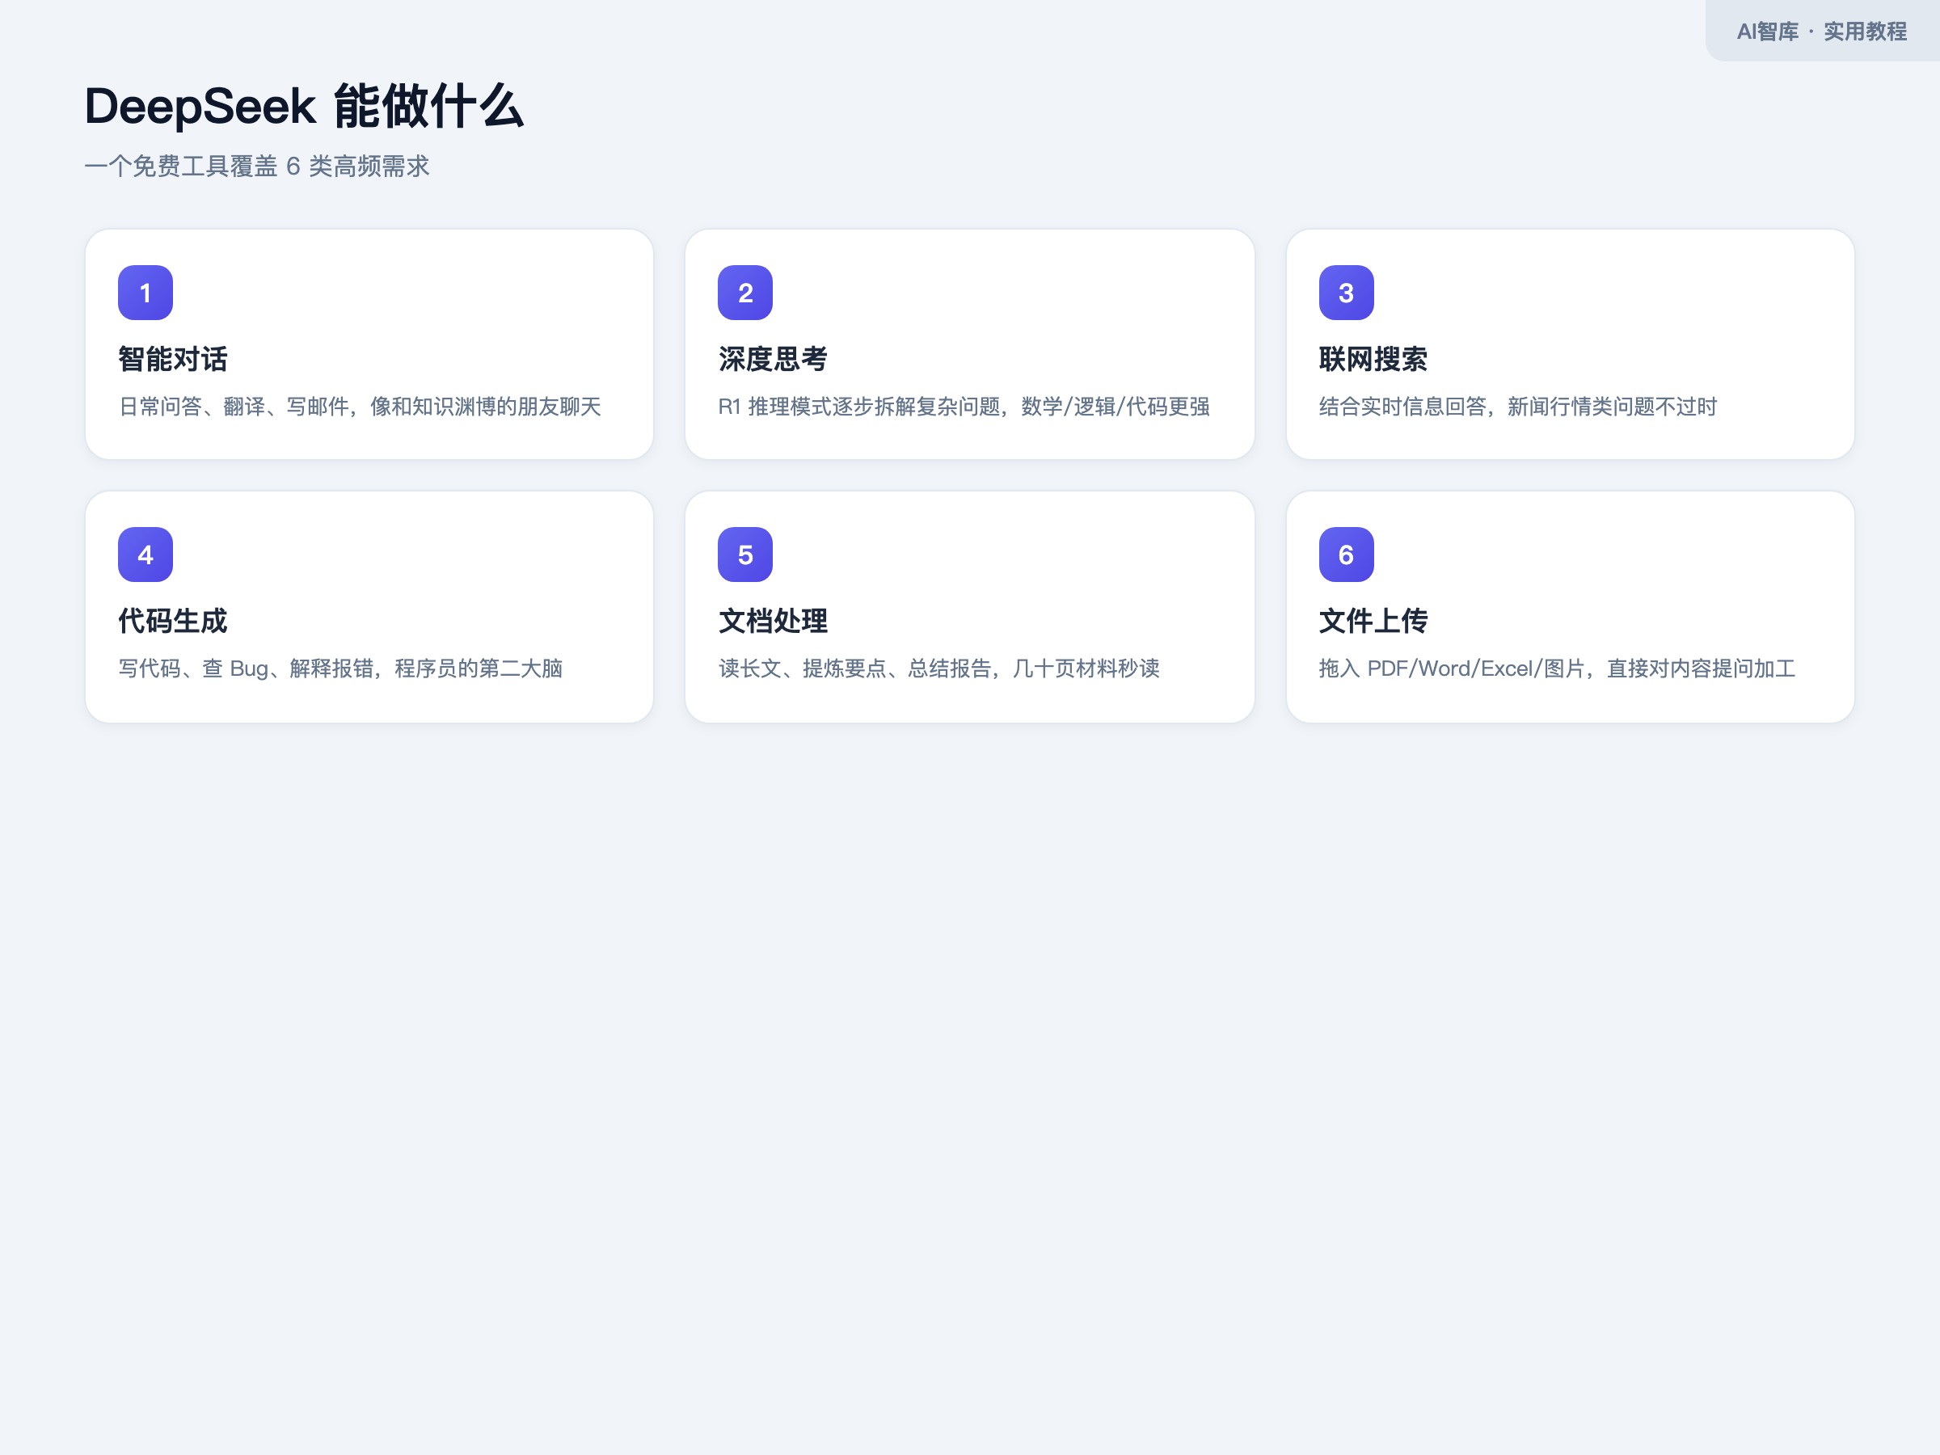This screenshot has width=1940, height=1455.
Task: Click the number 2 badge icon
Action: [x=745, y=293]
